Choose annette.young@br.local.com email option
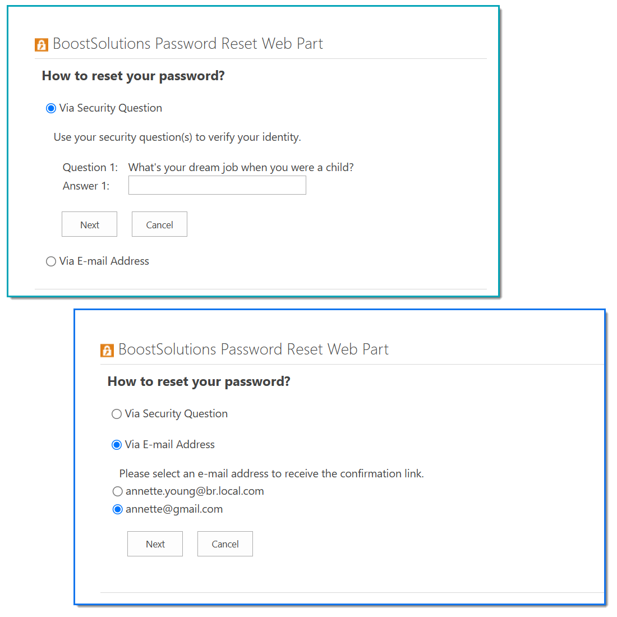The image size is (617, 617). tap(118, 491)
